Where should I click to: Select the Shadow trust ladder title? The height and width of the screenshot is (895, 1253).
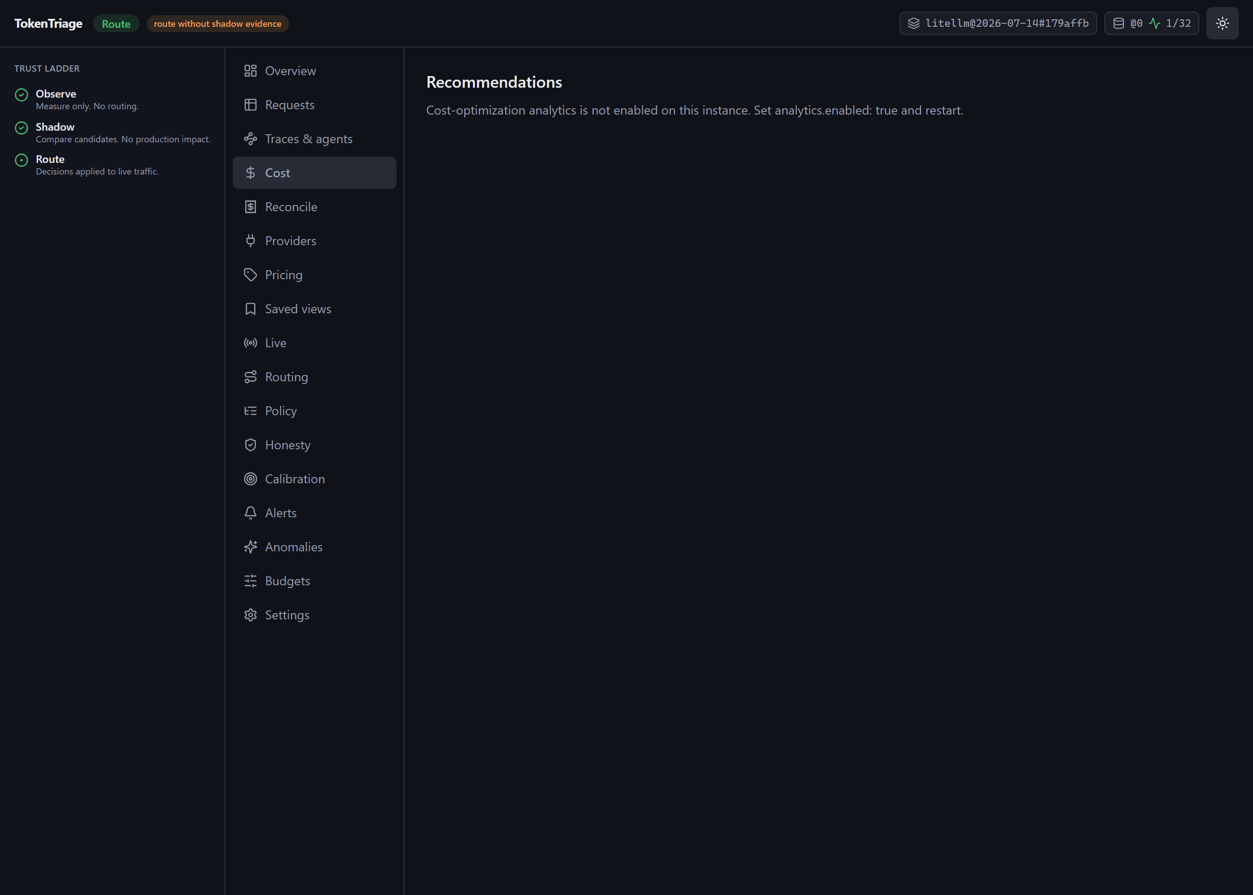pyautogui.click(x=55, y=127)
